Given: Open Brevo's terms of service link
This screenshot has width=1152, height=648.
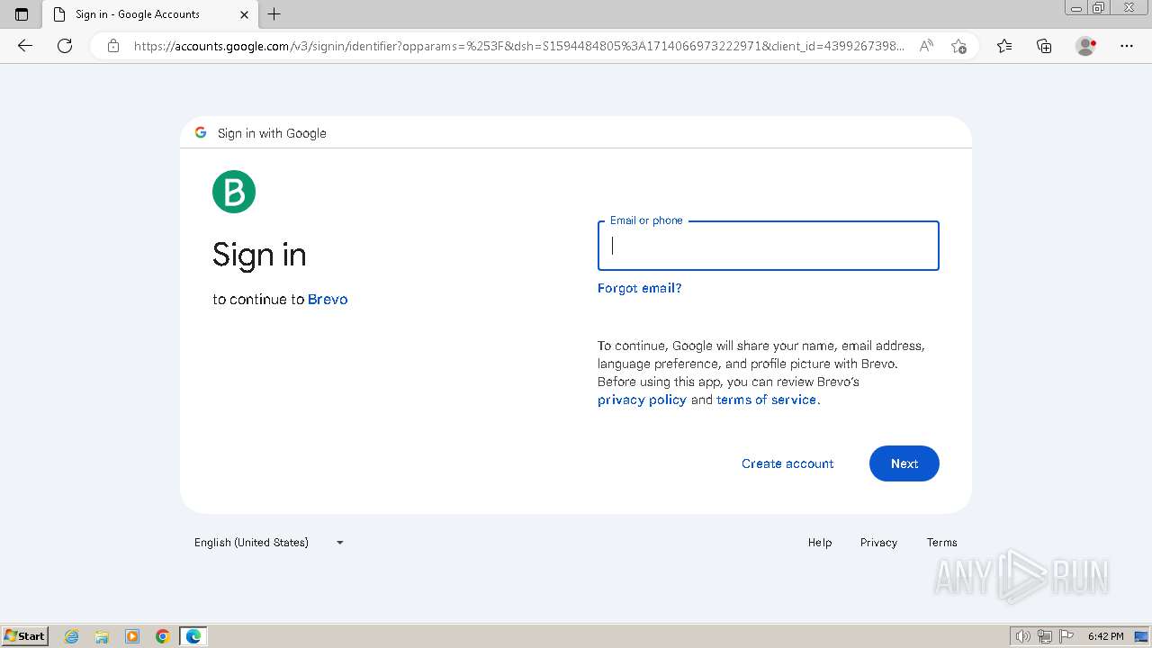Looking at the screenshot, I should tap(766, 400).
